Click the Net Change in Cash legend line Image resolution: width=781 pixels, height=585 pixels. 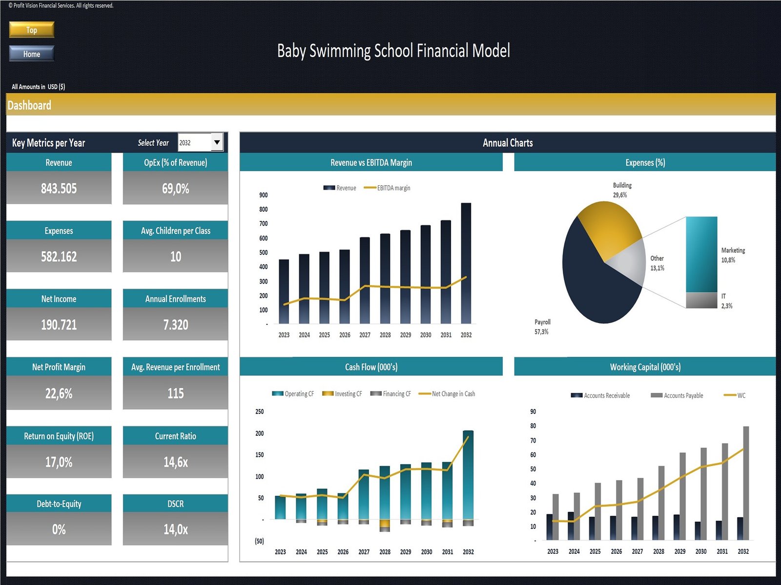tap(425, 393)
